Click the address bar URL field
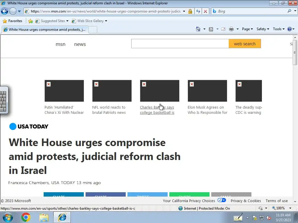This screenshot has width=298, height=223. pos(105,11)
